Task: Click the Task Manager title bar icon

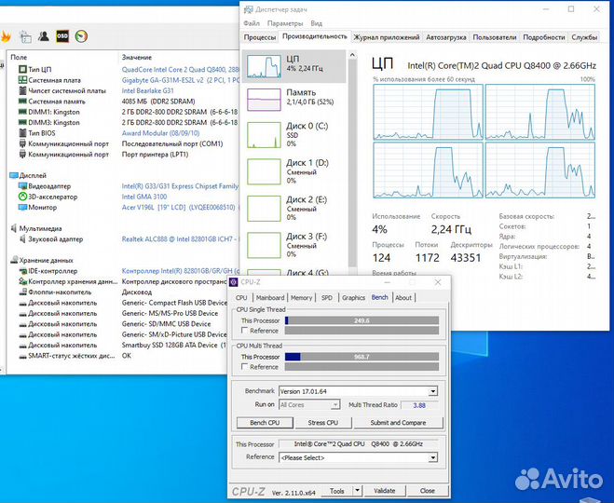Action: 248,9
